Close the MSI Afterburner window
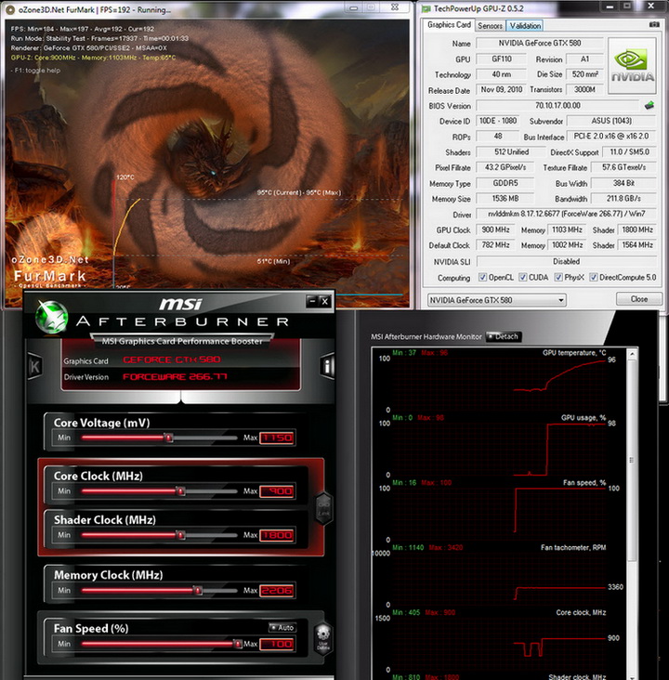This screenshot has width=669, height=680. click(x=325, y=301)
